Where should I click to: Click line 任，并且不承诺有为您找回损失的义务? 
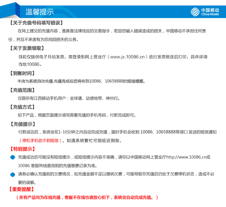pyautogui.click(x=43, y=39)
